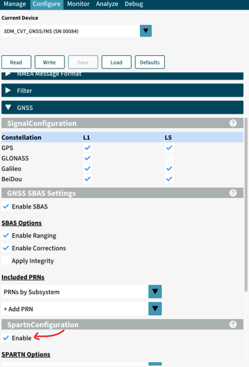The width and height of the screenshot is (249, 367).
Task: Toggle GLONASS L1 checkbox
Action: (x=87, y=158)
